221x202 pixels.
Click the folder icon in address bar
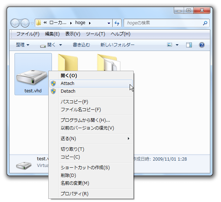click(x=38, y=23)
